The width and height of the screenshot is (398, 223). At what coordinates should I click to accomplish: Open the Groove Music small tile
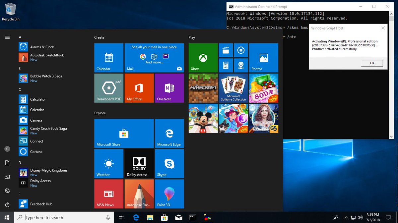click(241, 50)
